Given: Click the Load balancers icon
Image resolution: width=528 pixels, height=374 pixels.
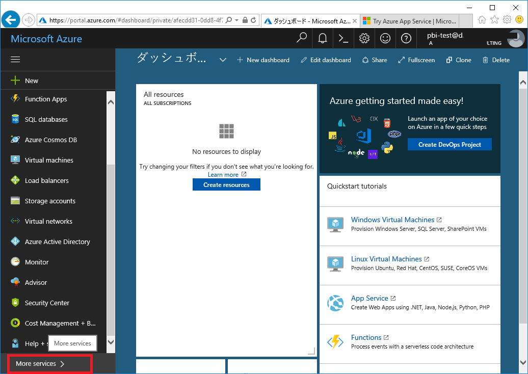Looking at the screenshot, I should (15, 180).
